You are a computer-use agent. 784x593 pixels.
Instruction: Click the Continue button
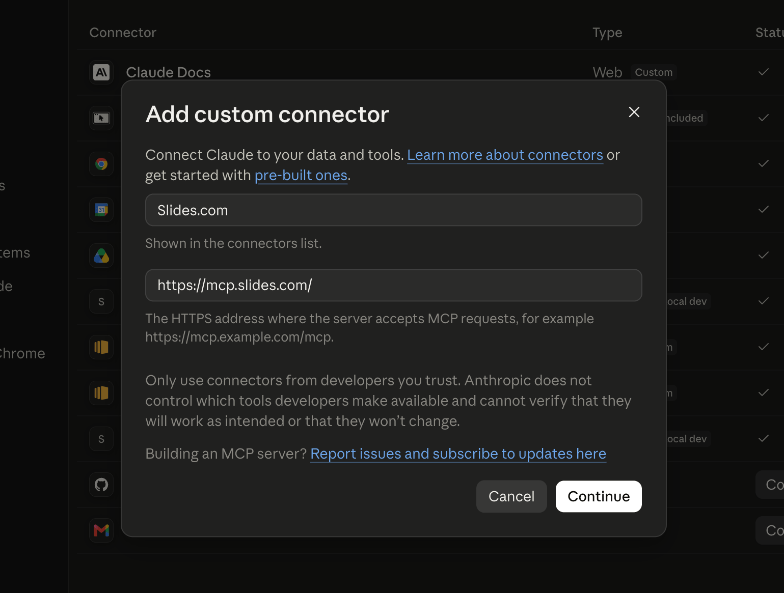[x=599, y=496]
